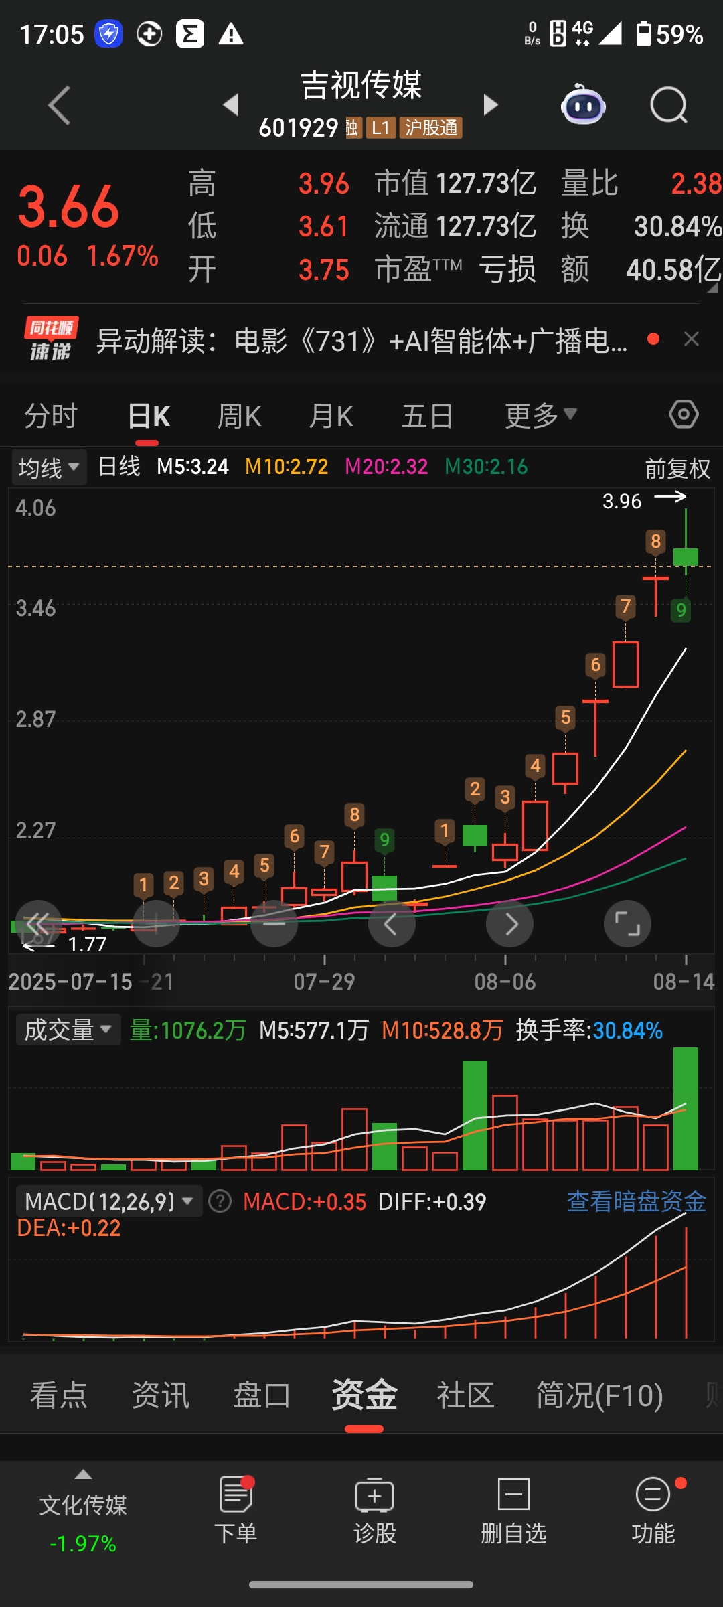Tap the 吉视传媒 stock title
723x1607 pixels.
click(361, 85)
